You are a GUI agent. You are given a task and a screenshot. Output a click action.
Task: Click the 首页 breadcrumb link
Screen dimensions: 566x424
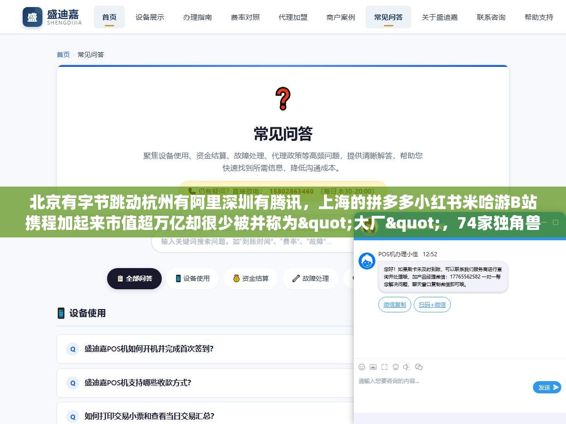[x=63, y=55]
